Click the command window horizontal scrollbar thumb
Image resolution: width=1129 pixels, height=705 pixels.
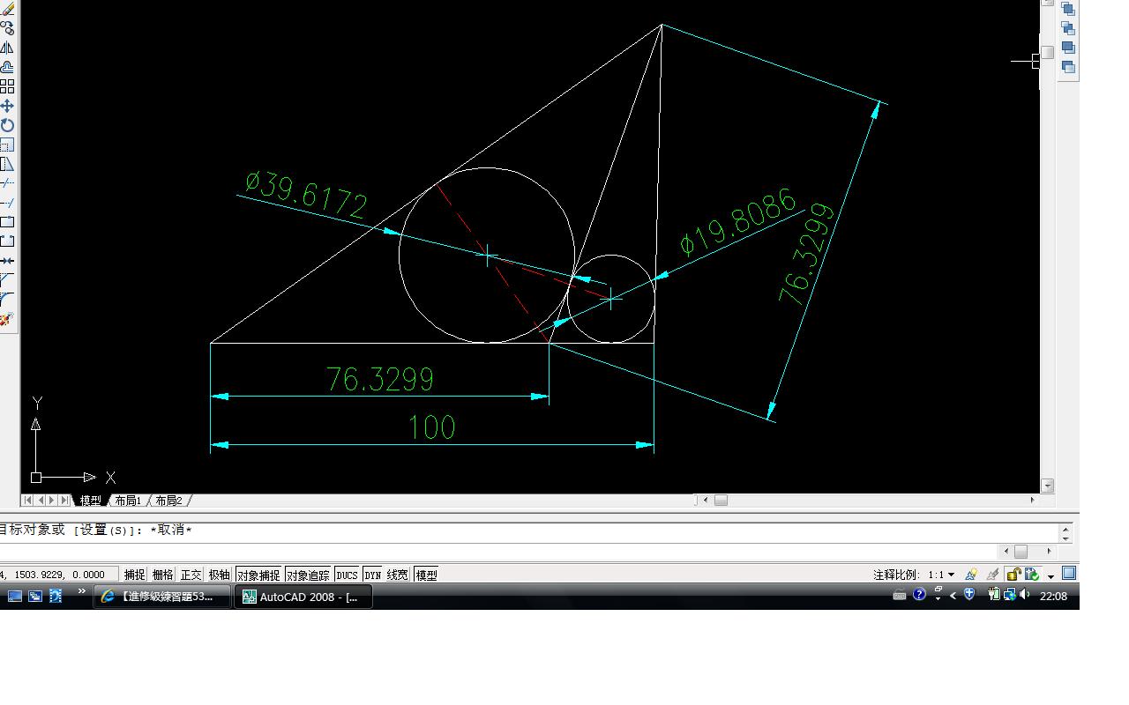pyautogui.click(x=1021, y=551)
